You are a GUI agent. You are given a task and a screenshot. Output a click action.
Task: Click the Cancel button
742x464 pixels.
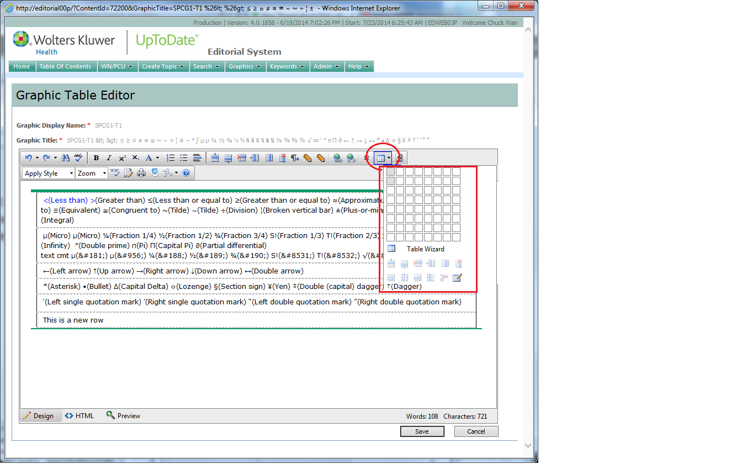(x=476, y=431)
